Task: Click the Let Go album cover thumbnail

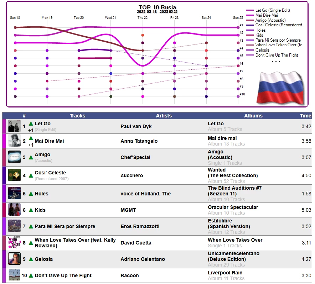Action: click(14, 126)
